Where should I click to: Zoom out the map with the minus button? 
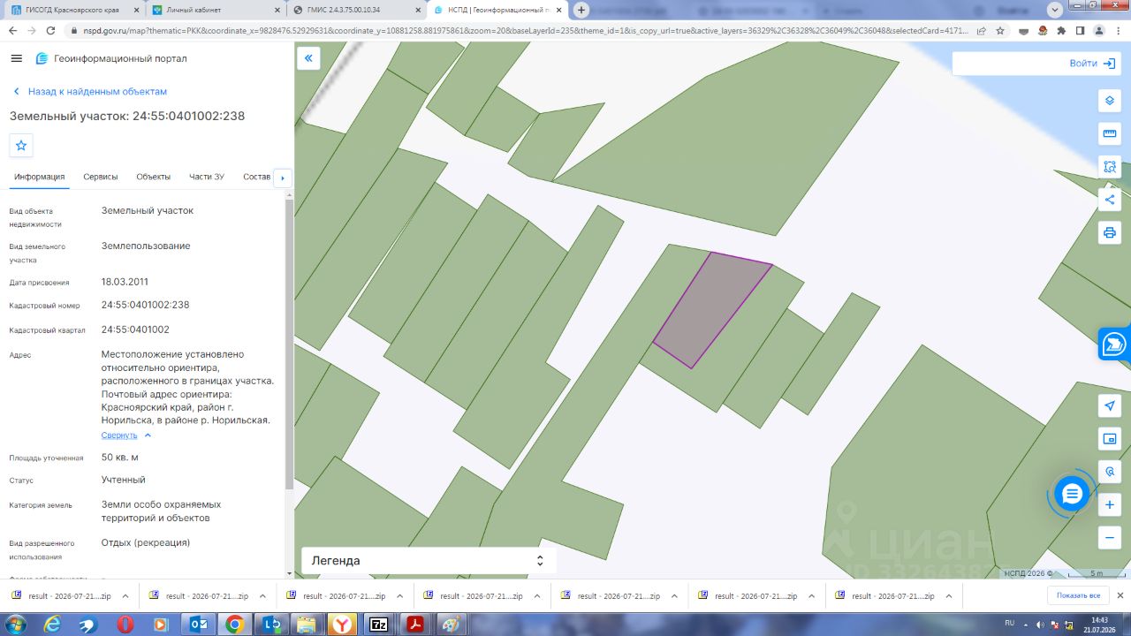coord(1110,537)
